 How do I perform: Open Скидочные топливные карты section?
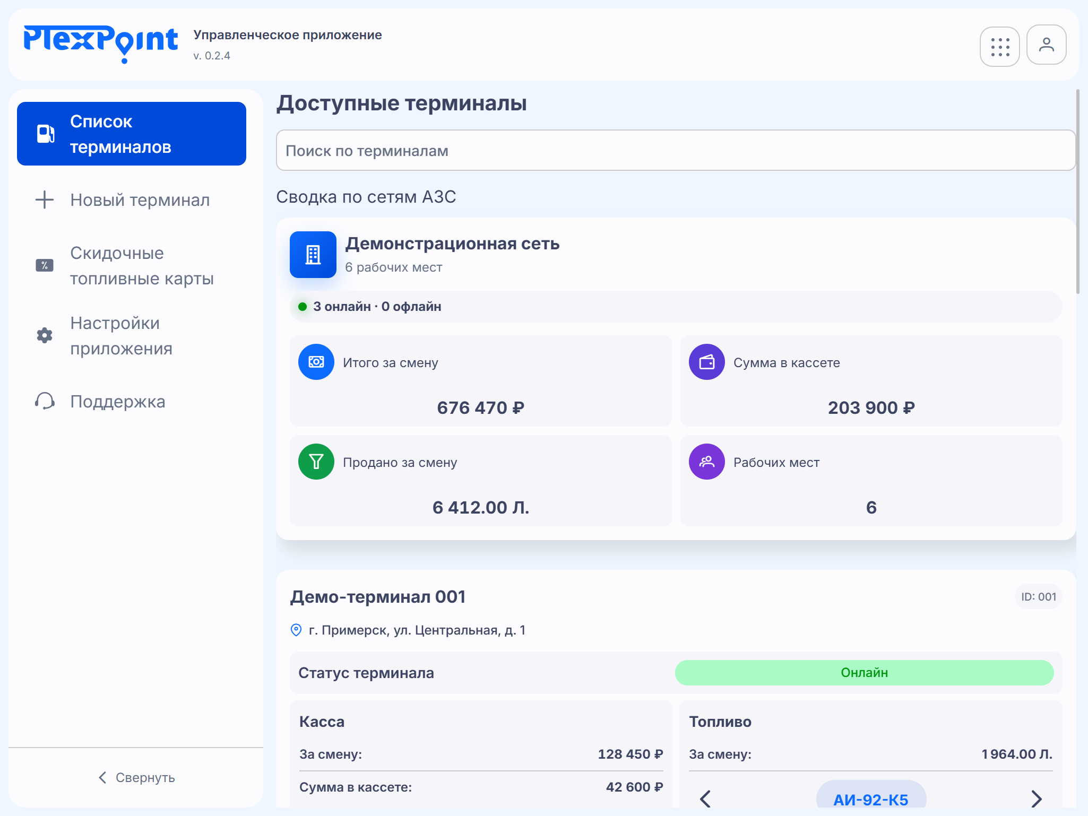pyautogui.click(x=132, y=265)
